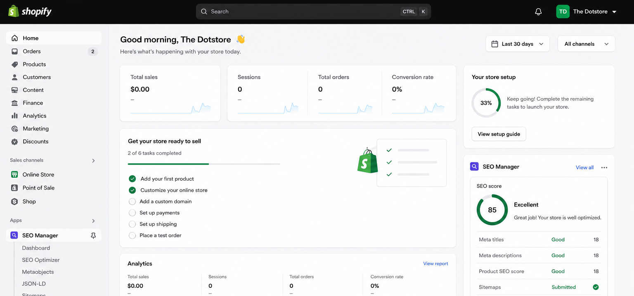Click the Content icon in the sidebar
The image size is (634, 296).
(15, 90)
